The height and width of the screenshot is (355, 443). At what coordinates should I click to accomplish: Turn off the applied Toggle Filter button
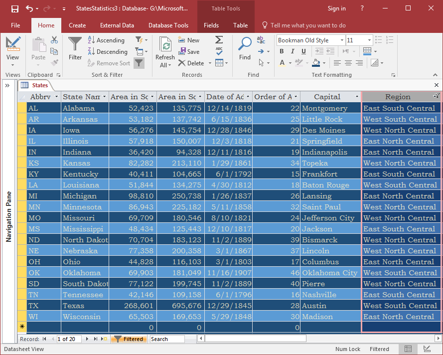coord(139,63)
